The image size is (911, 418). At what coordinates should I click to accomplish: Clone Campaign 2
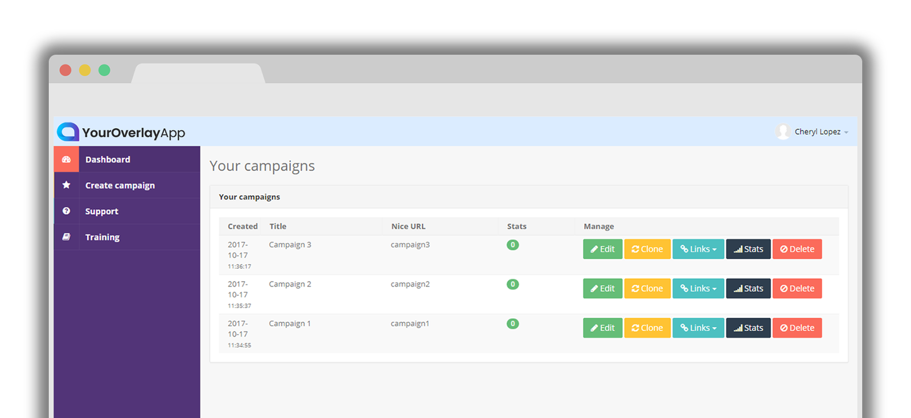(647, 288)
